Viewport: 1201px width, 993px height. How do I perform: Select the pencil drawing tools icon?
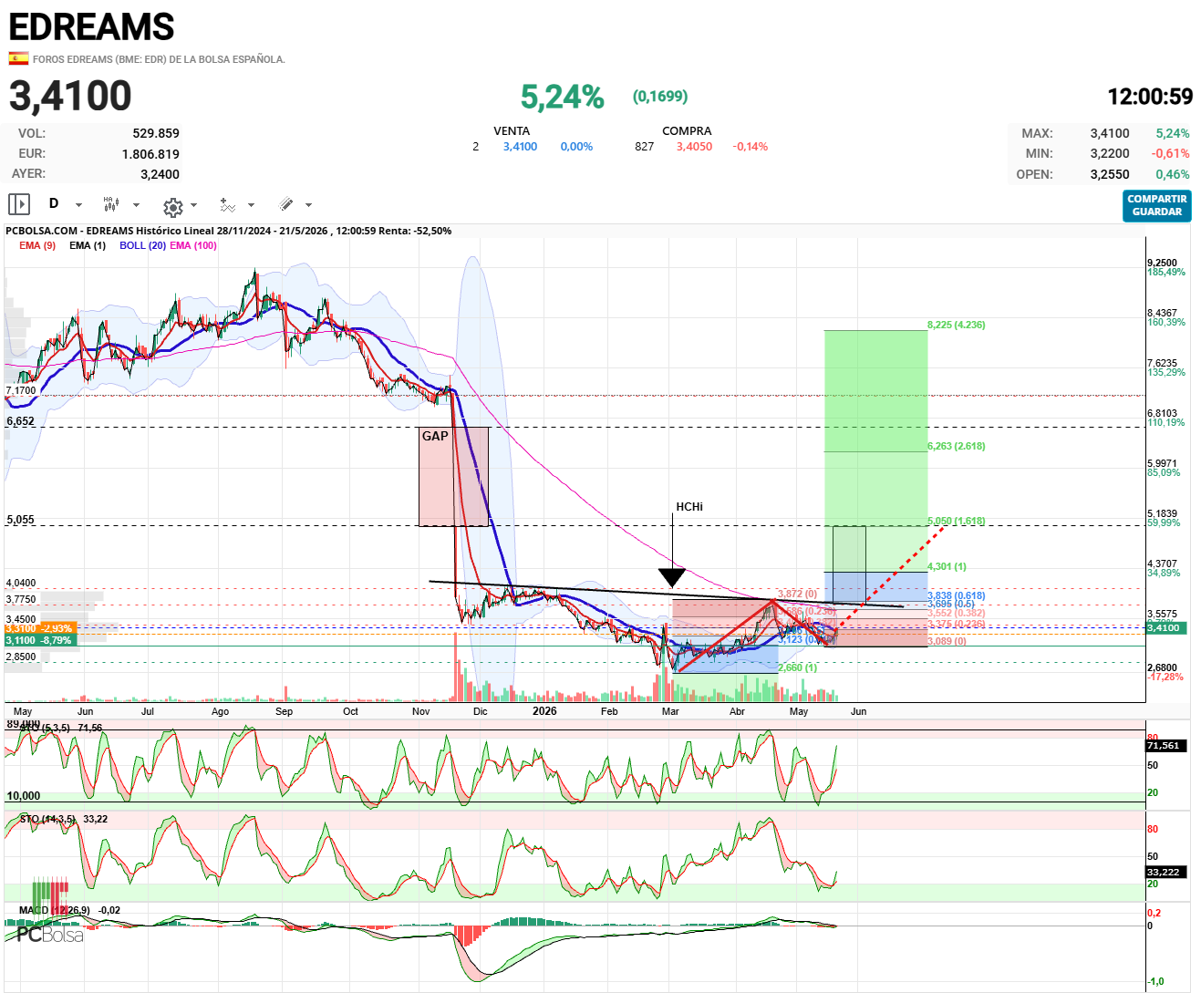click(x=285, y=204)
